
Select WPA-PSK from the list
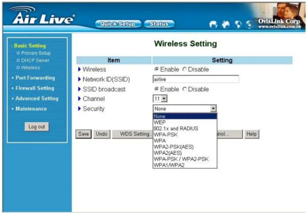185,134
